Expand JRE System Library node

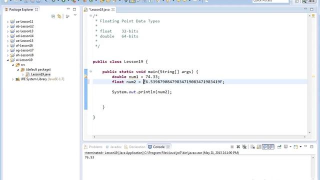point(12,79)
